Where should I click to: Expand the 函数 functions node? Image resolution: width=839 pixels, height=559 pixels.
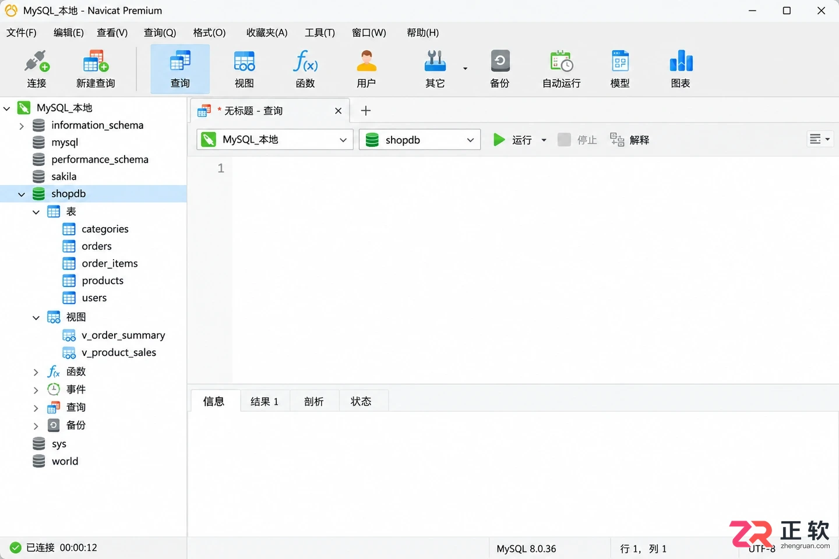point(36,372)
